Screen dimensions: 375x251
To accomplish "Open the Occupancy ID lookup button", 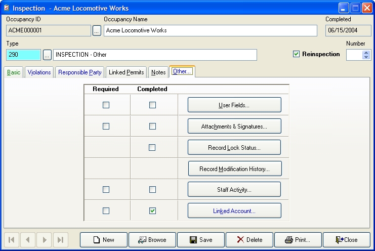I will tap(97, 30).
